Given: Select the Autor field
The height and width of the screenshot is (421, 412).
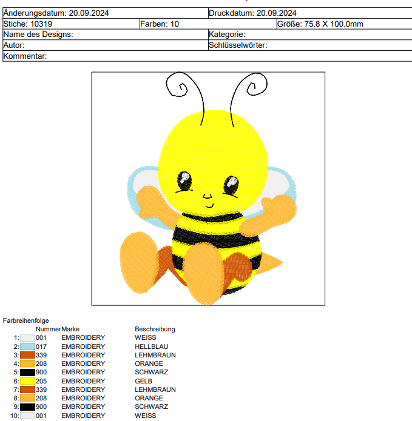Looking at the screenshot, I should [x=104, y=45].
